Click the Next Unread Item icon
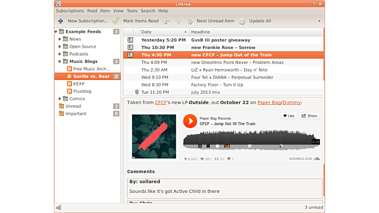 [x=190, y=21]
